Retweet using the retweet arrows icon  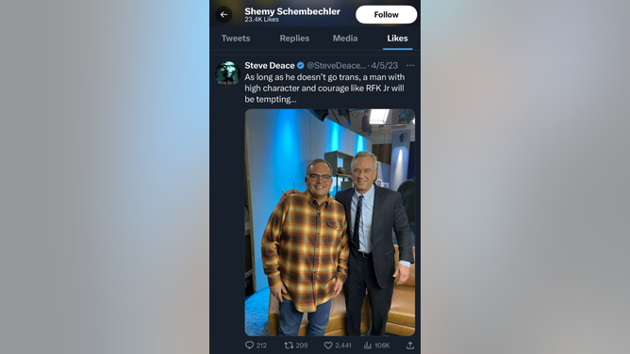[289, 346]
